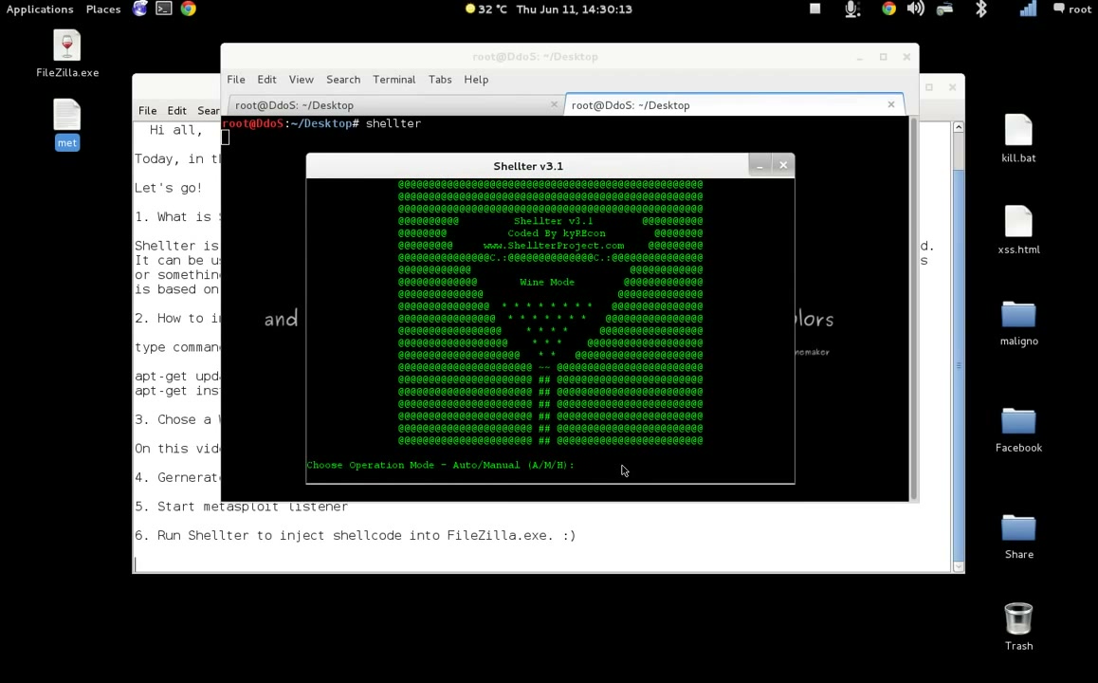Open the terminal Search menu
Image resolution: width=1098 pixels, height=683 pixels.
[x=343, y=79]
